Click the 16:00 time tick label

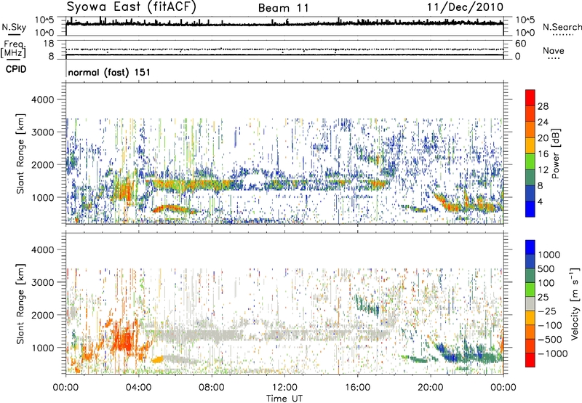tap(357, 388)
